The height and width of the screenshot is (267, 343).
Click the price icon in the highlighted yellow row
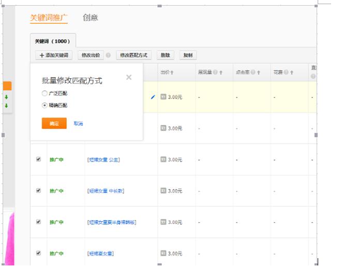pyautogui.click(x=163, y=96)
